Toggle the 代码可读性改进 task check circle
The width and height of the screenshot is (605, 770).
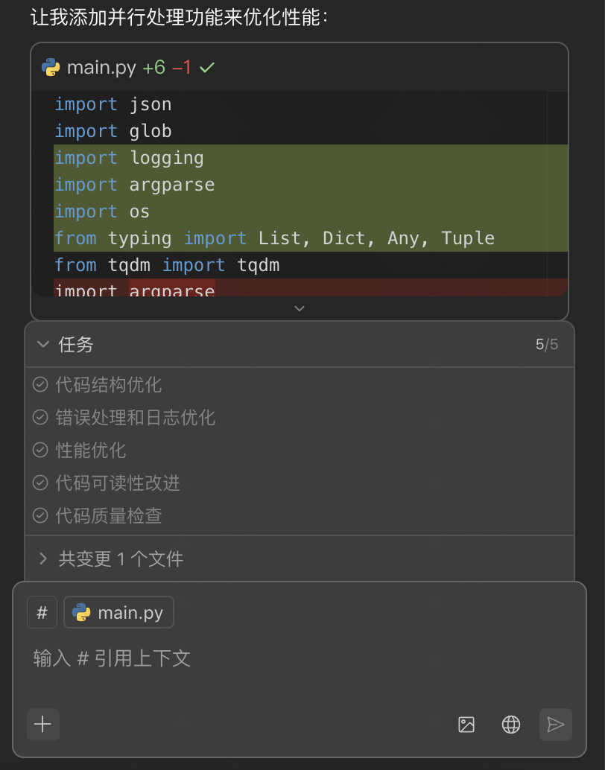tap(40, 483)
